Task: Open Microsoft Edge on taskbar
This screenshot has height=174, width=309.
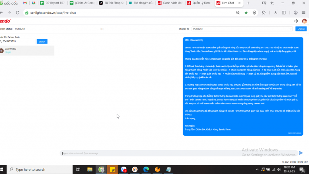Action: click(x=146, y=170)
